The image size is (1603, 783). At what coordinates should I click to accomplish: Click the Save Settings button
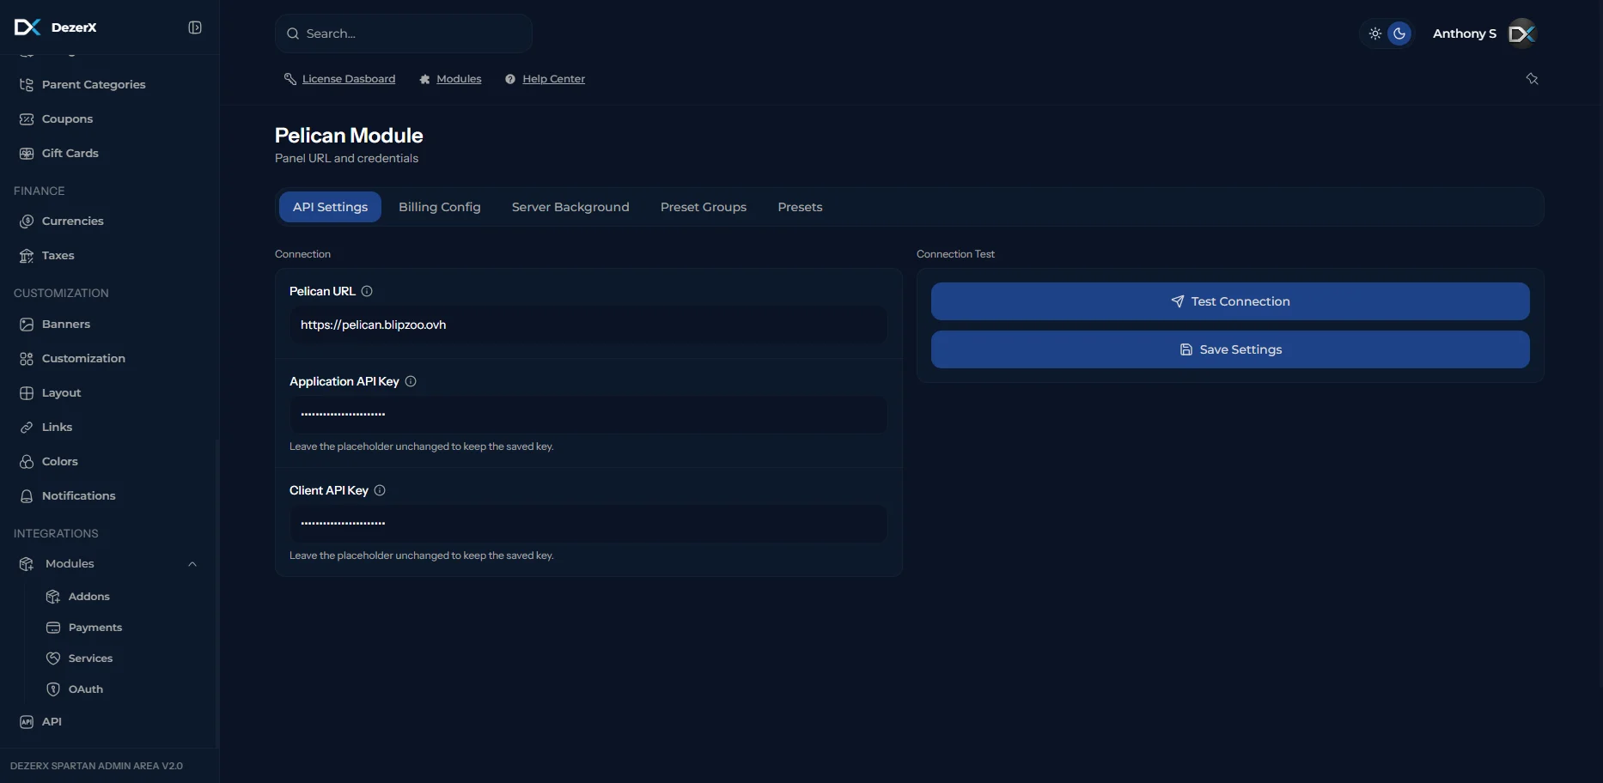tap(1230, 349)
